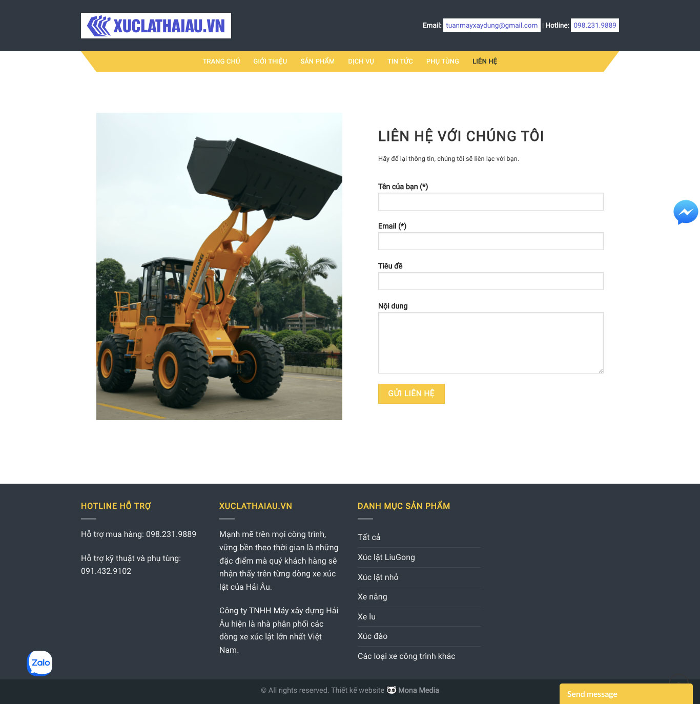Click the tuanmayxaydung@gmail.com email link
This screenshot has height=704, width=700.
coord(492,25)
